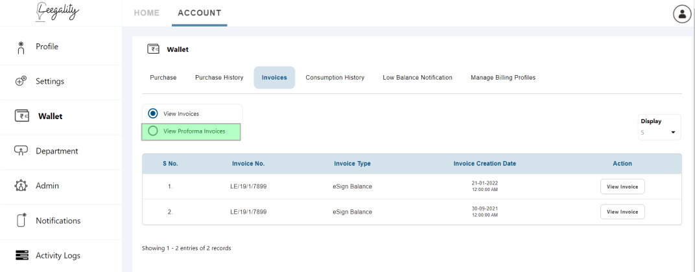Click the wallet icon beside Wallet heading
695x272 pixels.
coord(154,49)
